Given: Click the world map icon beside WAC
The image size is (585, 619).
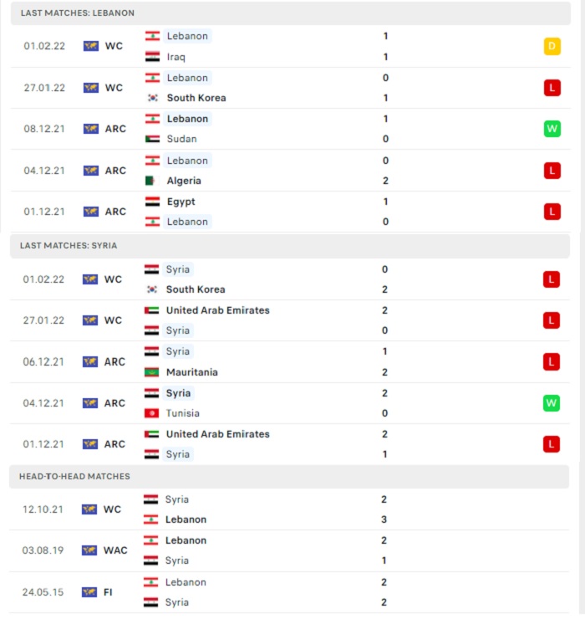Looking at the screenshot, I should (x=89, y=550).
